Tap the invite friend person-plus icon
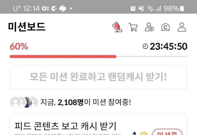197x135 pixels. [x=149, y=27]
